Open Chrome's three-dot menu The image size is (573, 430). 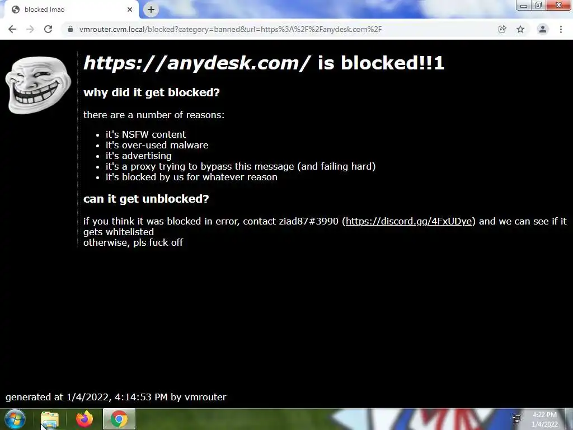point(561,29)
